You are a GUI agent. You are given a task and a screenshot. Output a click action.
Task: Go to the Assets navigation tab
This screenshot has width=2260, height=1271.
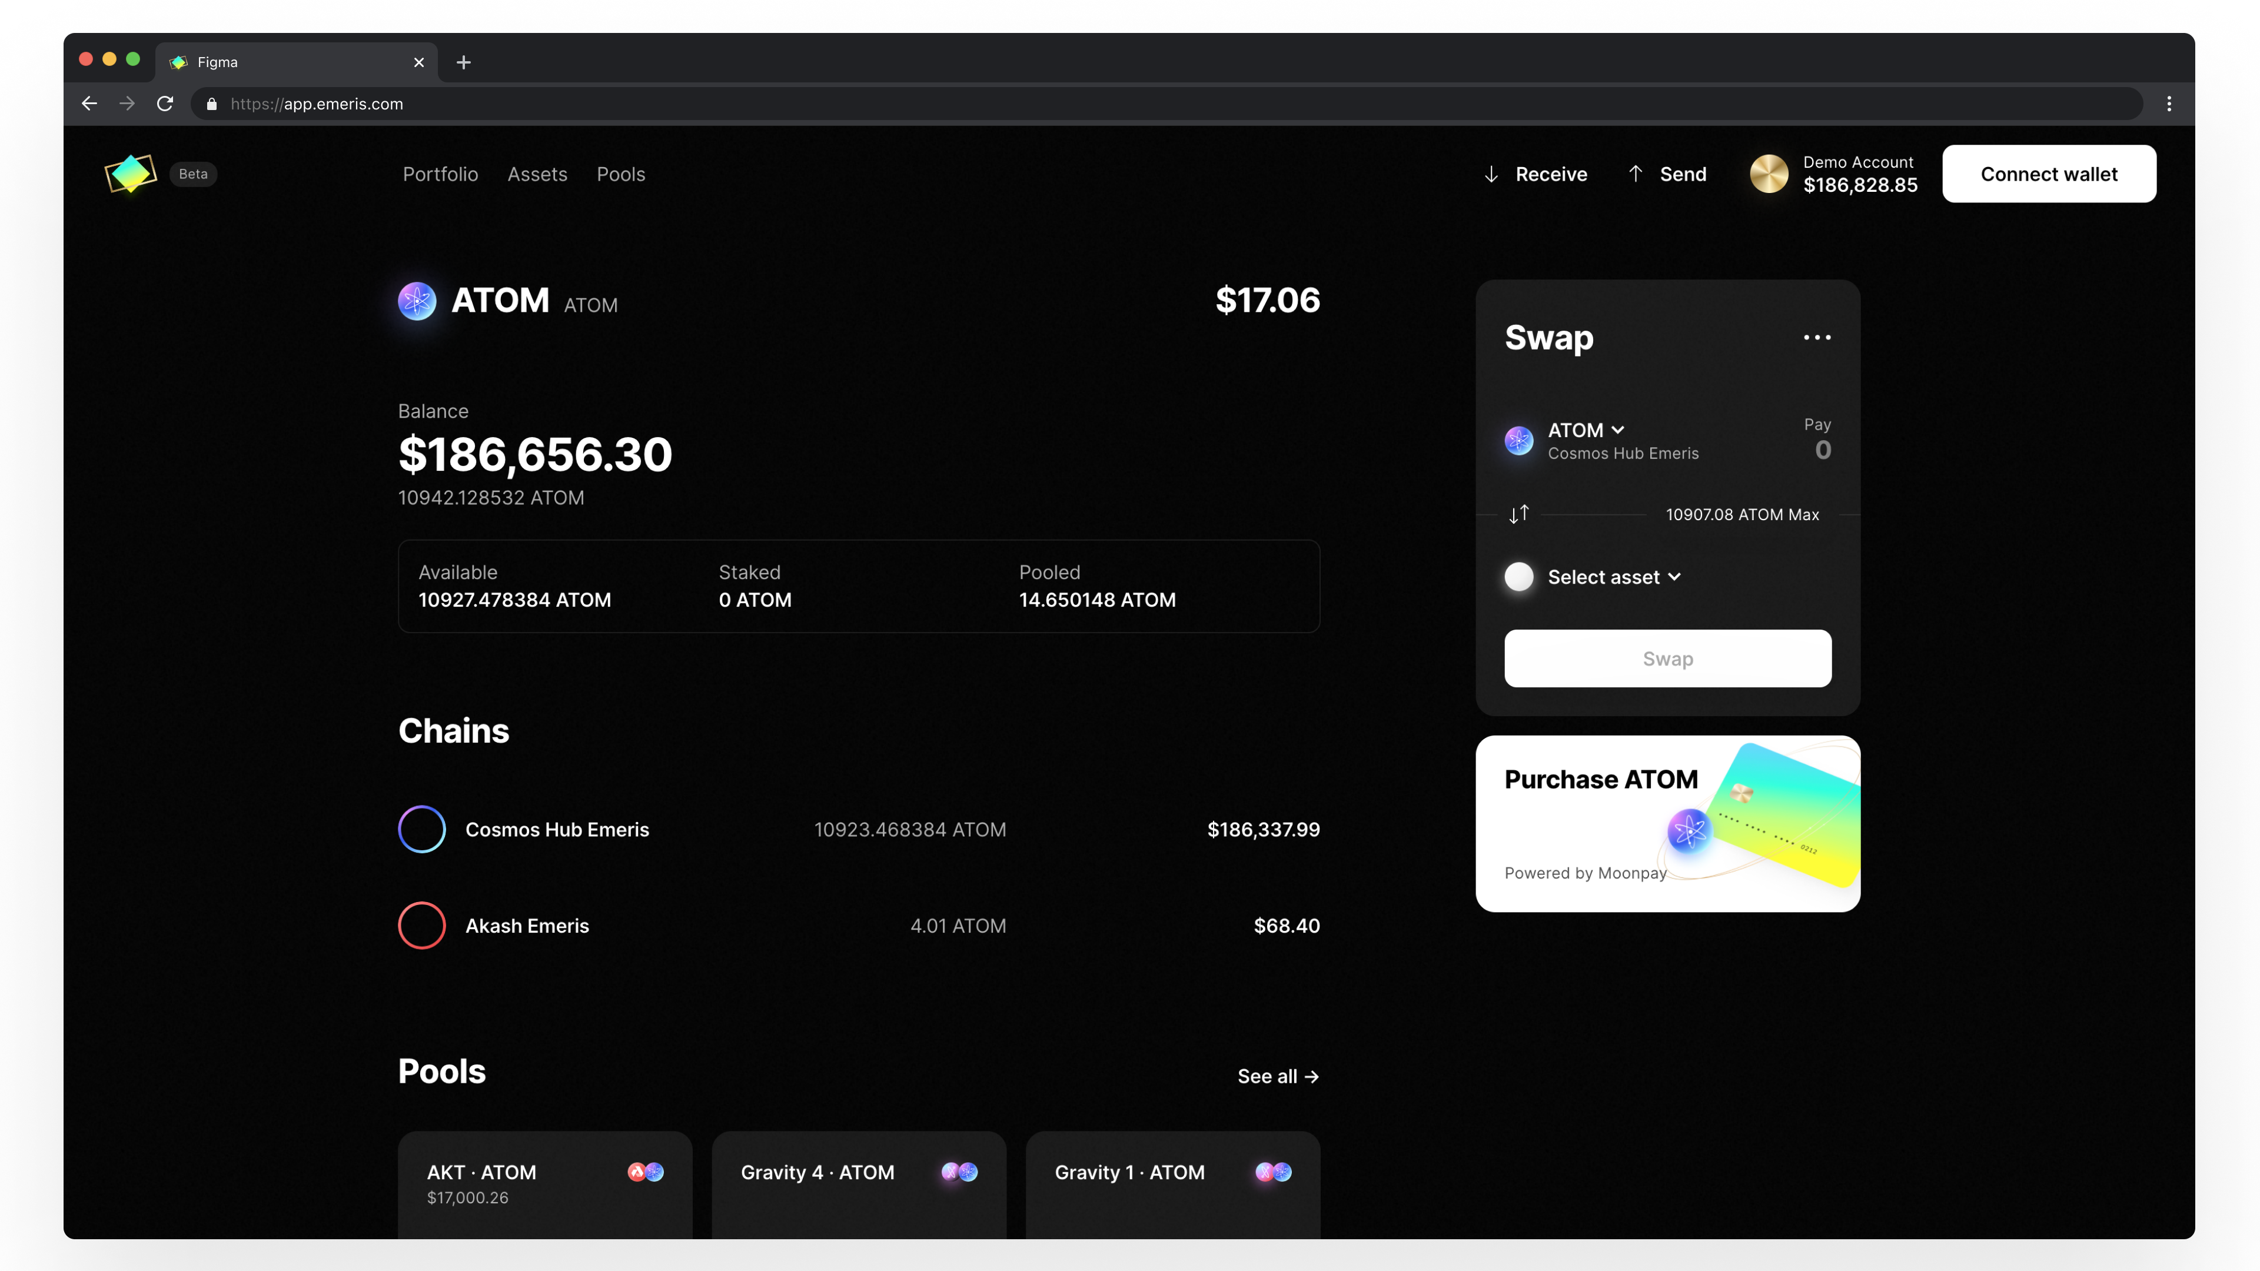538,174
